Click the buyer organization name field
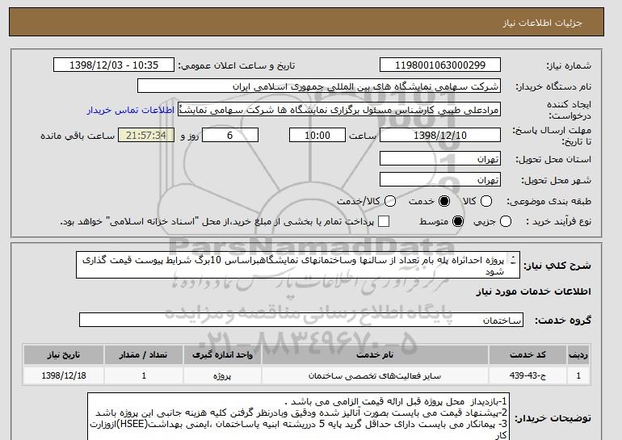 pos(319,86)
